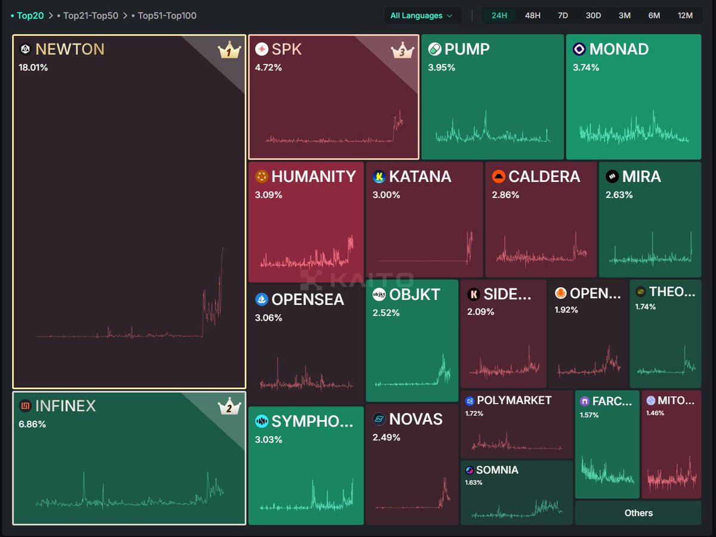The image size is (716, 537).
Task: Click the 2.86% CALDERA share value
Action: coord(505,195)
